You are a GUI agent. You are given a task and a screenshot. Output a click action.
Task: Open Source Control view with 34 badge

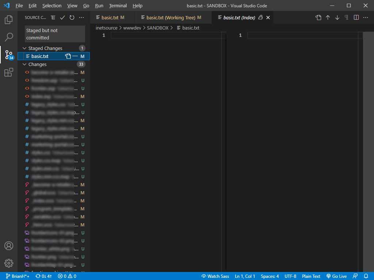[x=9, y=55]
